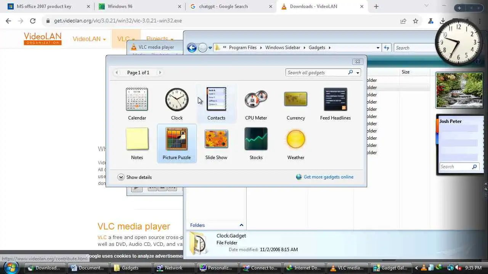The height and width of the screenshot is (274, 488).
Task: Click Explorer back navigation button
Action: [192, 48]
